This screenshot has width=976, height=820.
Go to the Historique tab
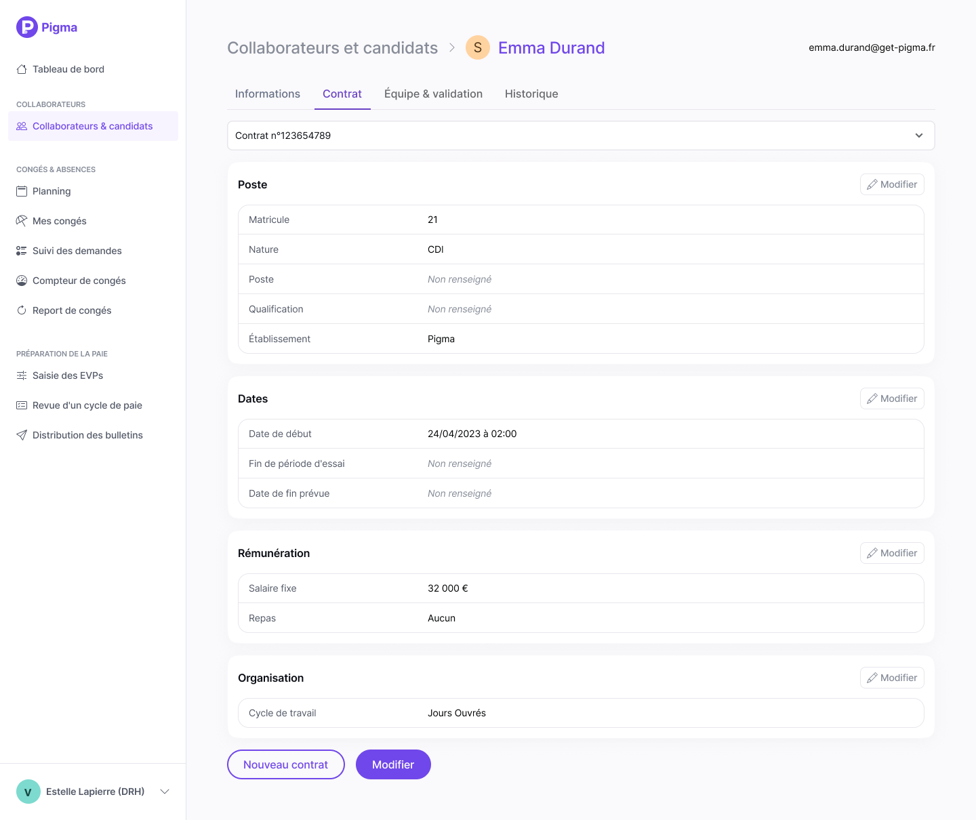click(x=531, y=94)
